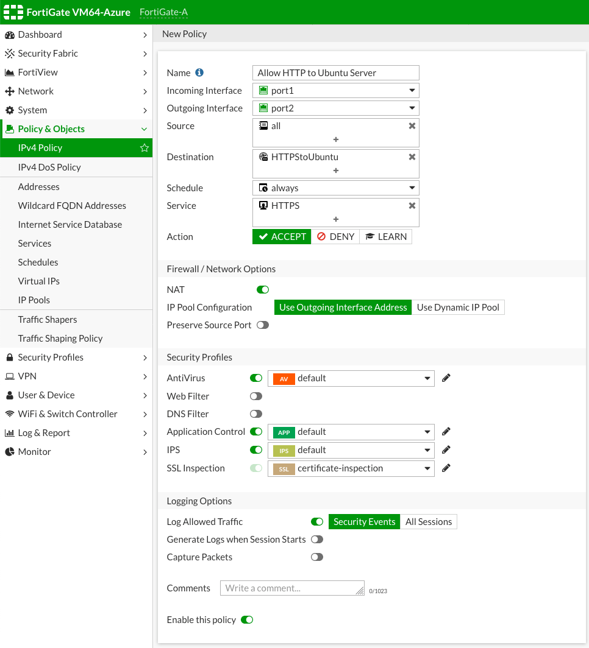Click the Fortinet logo icon
The width and height of the screenshot is (589, 648).
click(13, 12)
